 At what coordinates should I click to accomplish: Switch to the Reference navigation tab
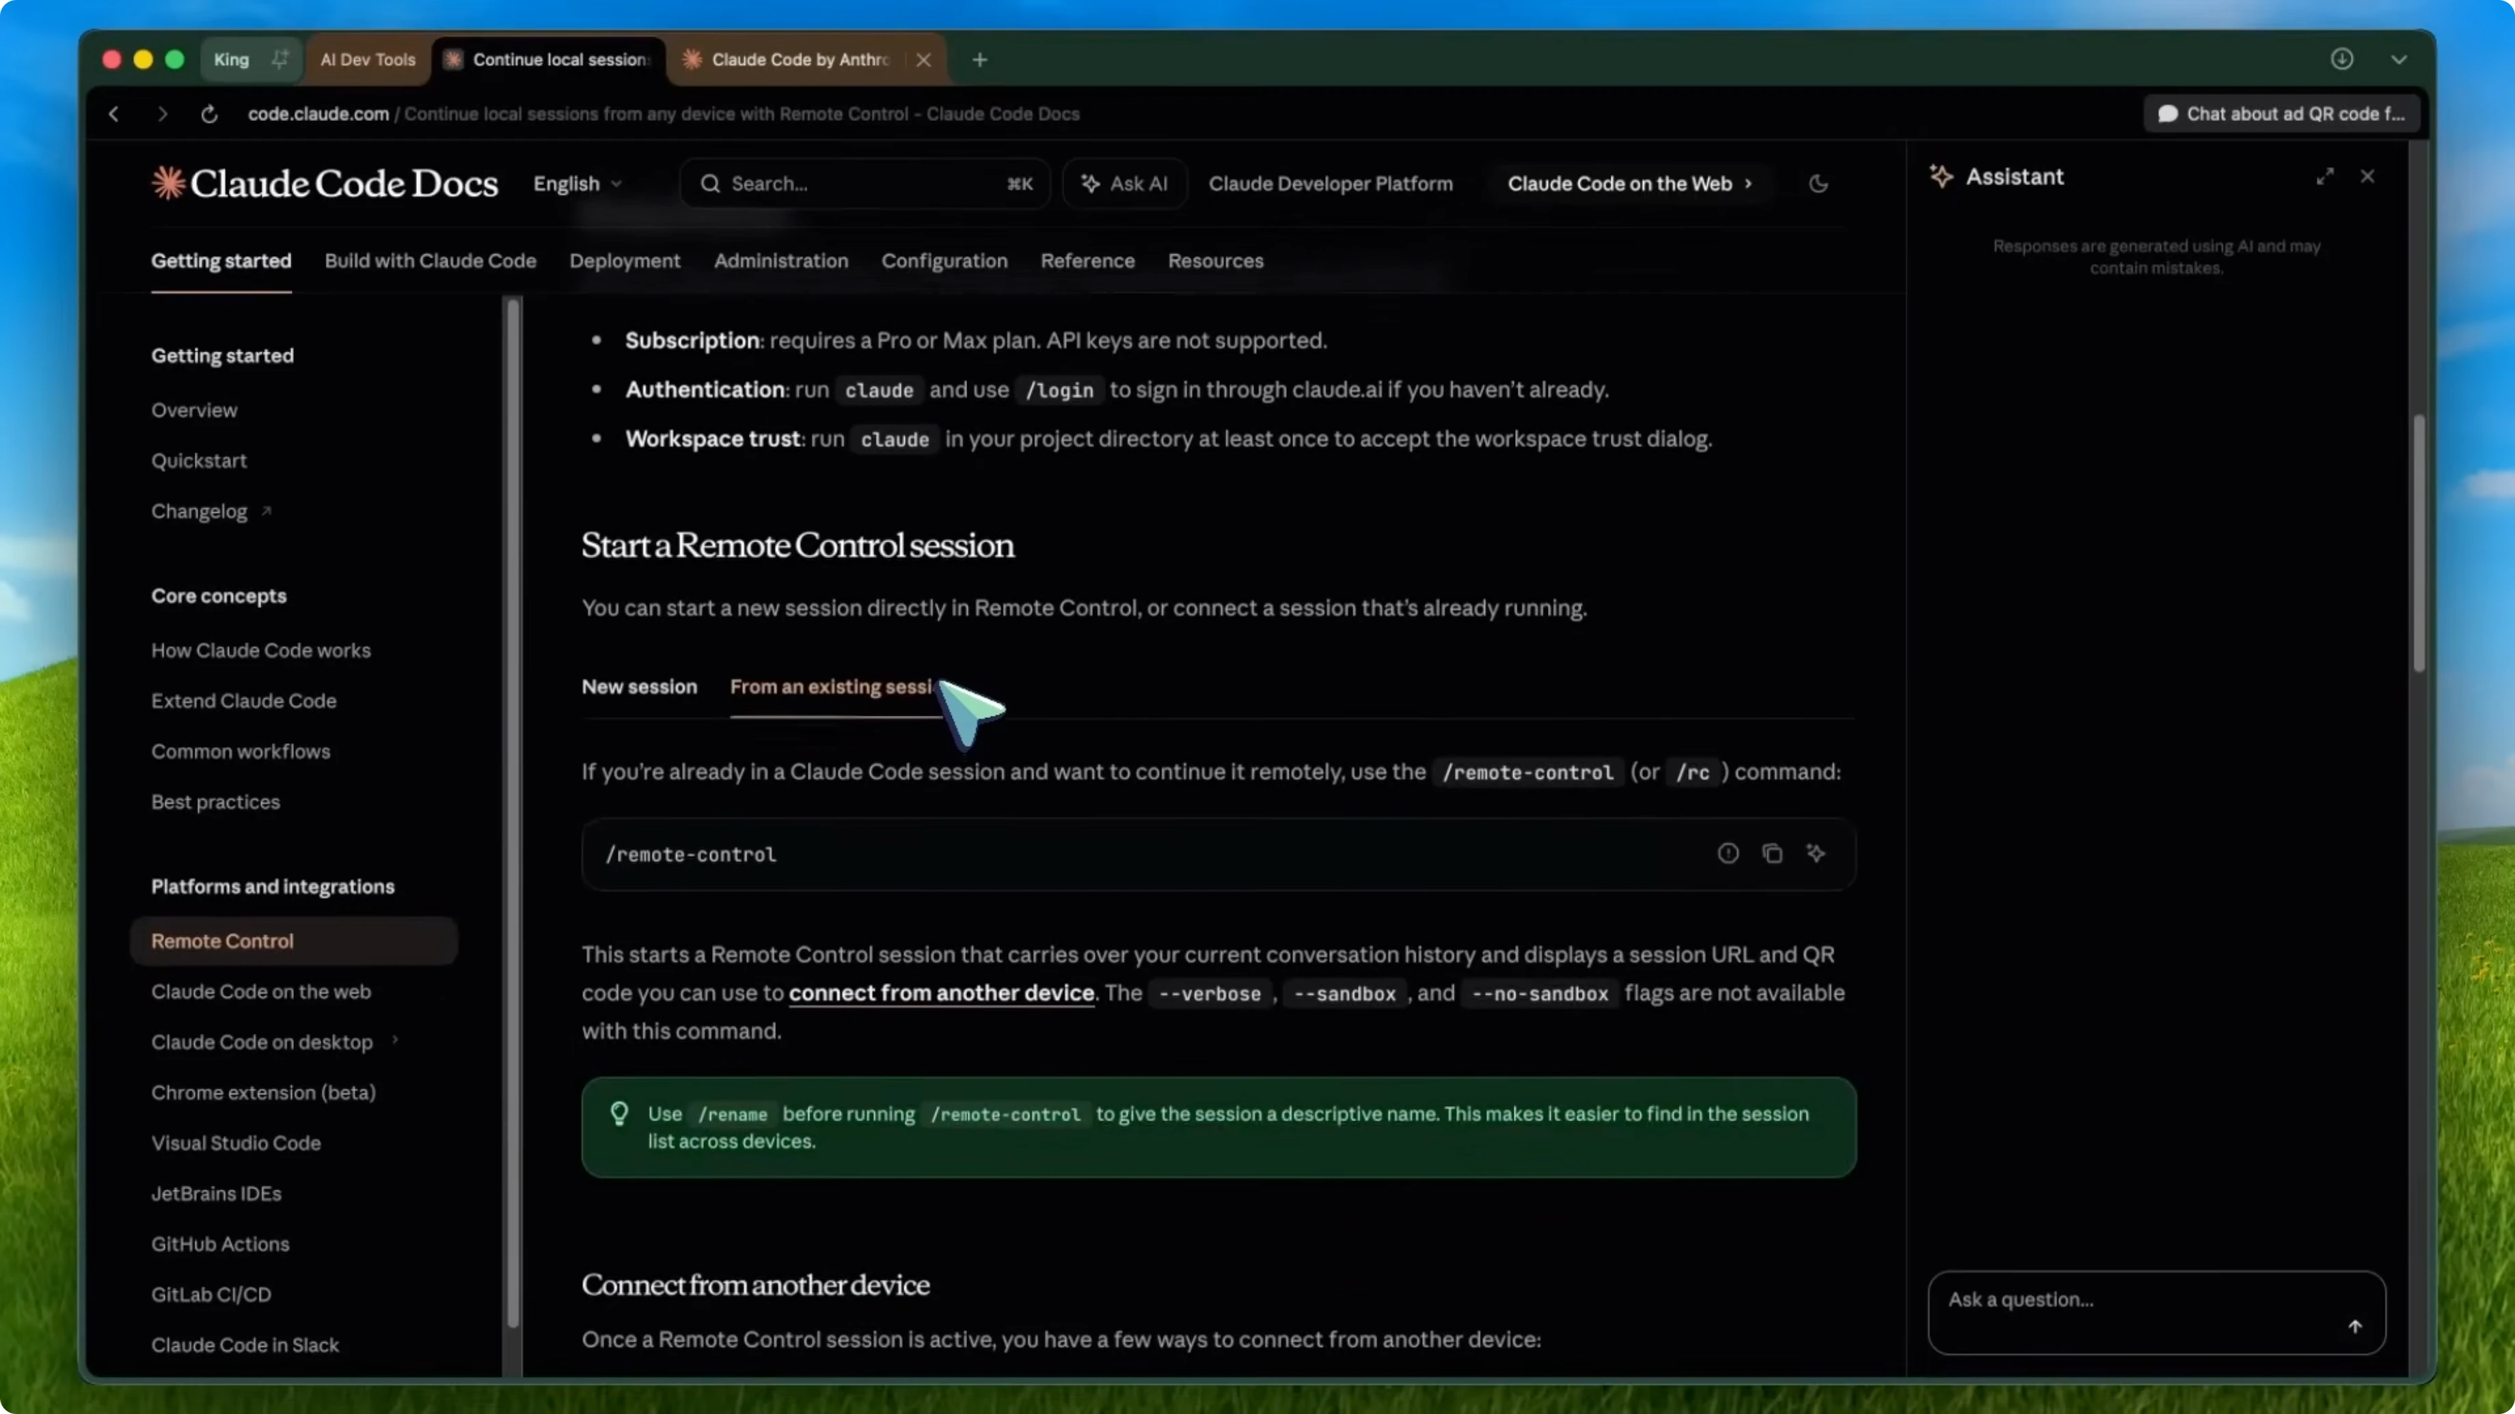pyautogui.click(x=1087, y=260)
